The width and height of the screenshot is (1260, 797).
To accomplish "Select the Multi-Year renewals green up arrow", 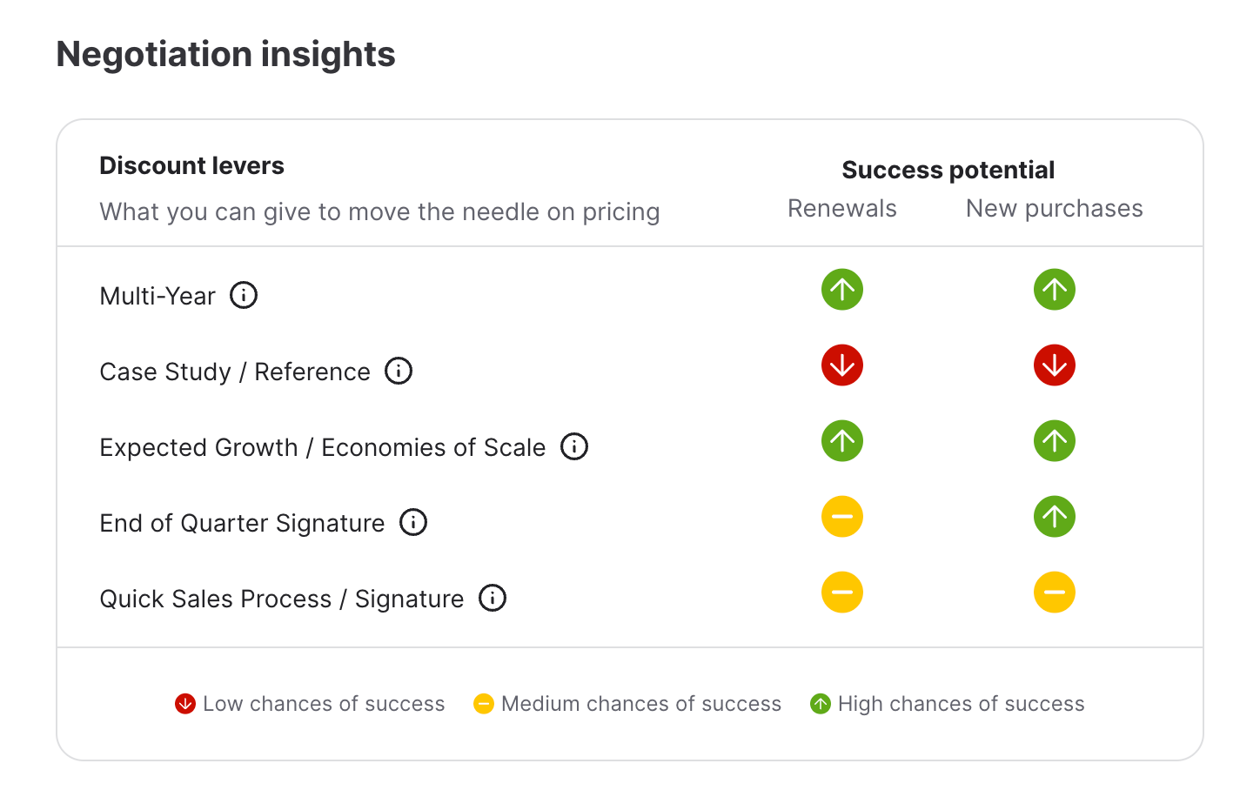I will click(842, 289).
